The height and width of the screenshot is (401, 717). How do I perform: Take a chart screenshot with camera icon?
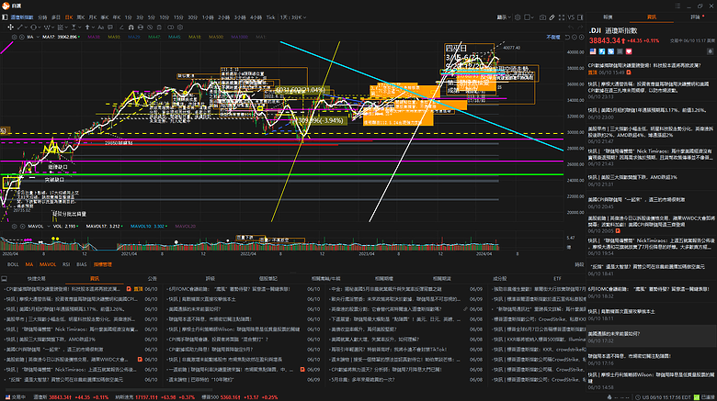click(x=542, y=17)
